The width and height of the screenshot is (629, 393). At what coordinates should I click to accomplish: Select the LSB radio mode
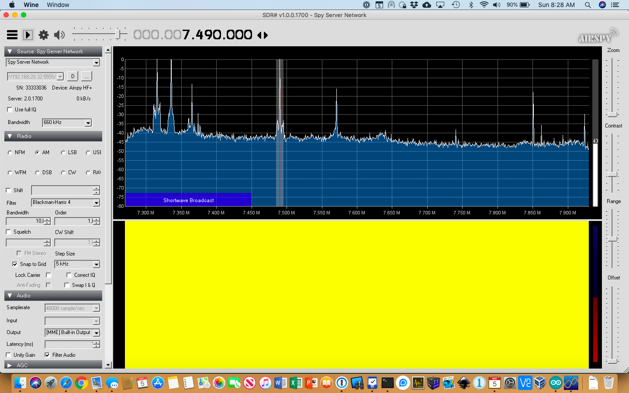tap(63, 152)
